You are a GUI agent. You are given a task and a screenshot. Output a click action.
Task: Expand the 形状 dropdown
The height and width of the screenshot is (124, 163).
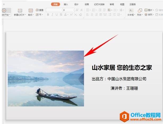[x=140, y=15]
